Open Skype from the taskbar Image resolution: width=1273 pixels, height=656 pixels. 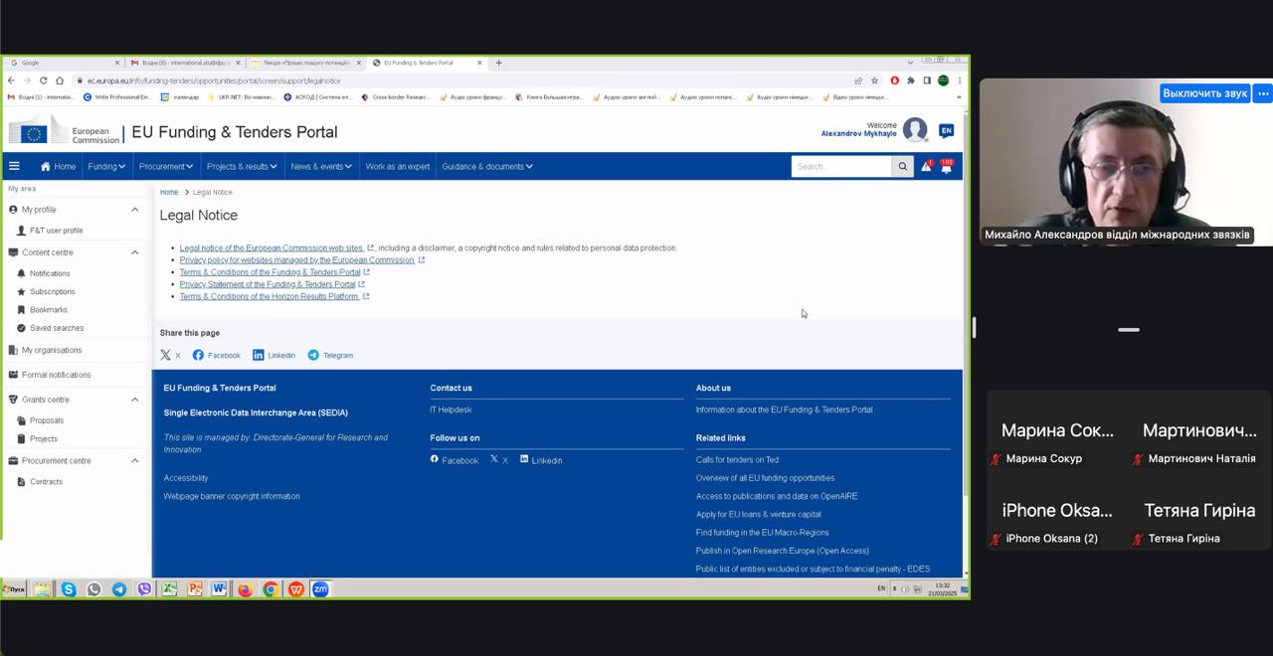coord(69,589)
